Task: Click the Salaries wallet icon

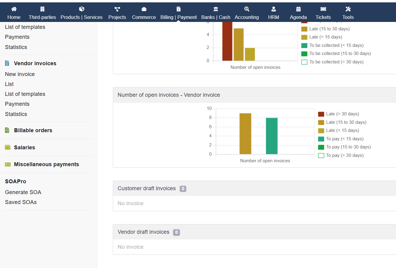Action: [8, 148]
